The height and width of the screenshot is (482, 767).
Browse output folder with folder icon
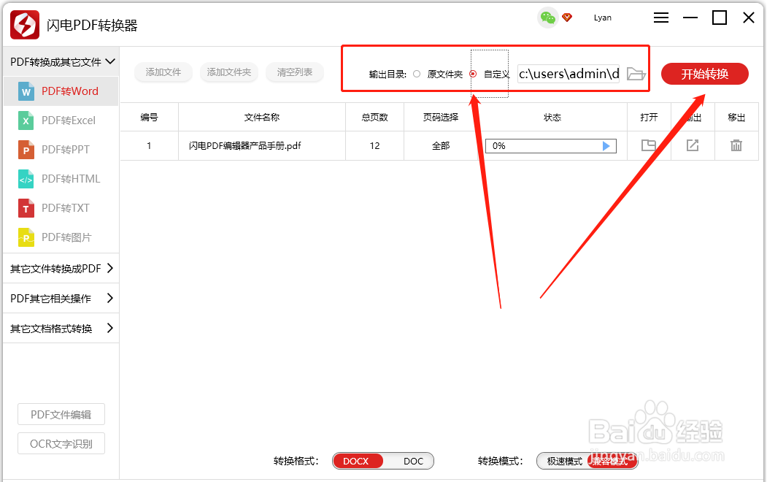(x=636, y=74)
